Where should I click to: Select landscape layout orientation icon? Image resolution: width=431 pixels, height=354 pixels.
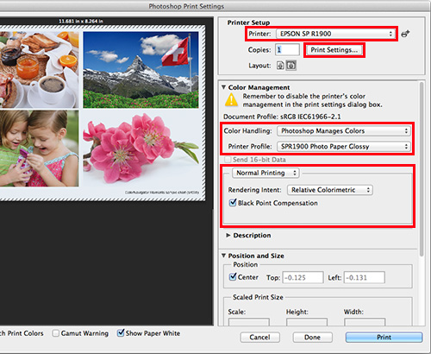(291, 66)
